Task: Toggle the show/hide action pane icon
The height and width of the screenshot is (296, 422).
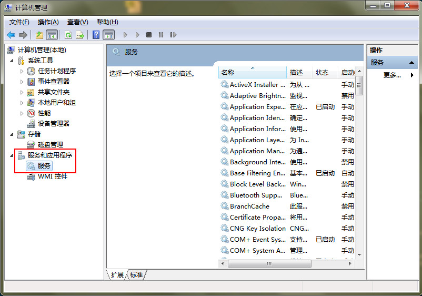Action: click(x=109, y=35)
